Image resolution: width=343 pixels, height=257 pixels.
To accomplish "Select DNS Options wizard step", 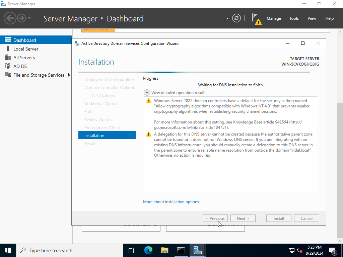I will 102,95.
